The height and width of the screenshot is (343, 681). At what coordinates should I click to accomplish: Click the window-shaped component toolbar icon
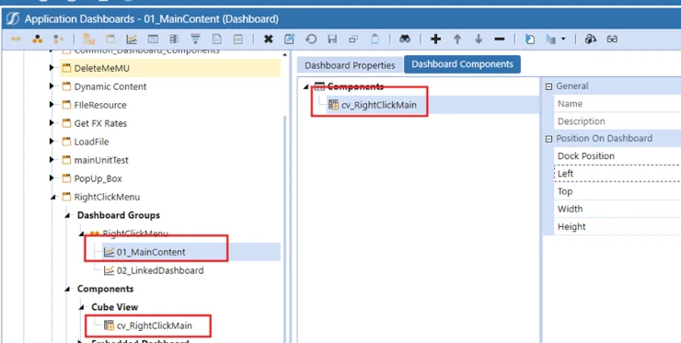[x=153, y=39]
